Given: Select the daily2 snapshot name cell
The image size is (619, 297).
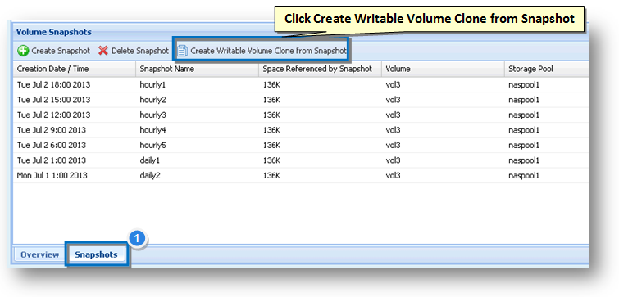Looking at the screenshot, I should 197,176.
